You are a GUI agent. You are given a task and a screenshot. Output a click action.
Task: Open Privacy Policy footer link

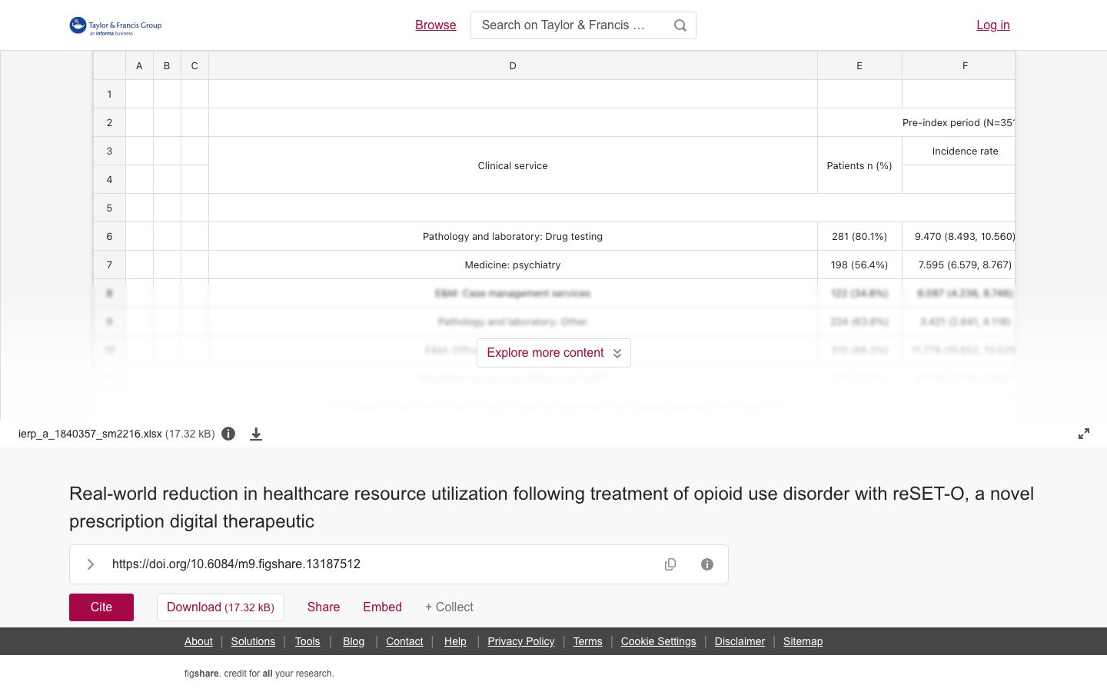coord(521,641)
